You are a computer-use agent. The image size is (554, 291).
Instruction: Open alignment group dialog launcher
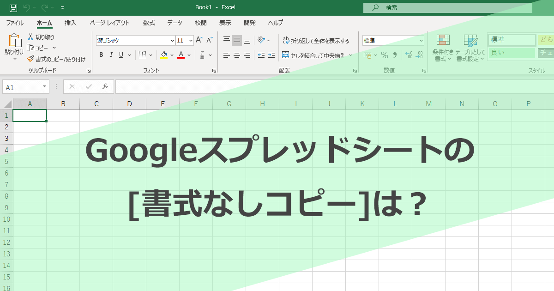coord(355,71)
